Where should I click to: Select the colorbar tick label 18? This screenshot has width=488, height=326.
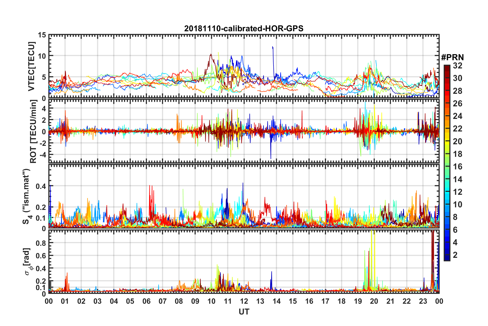click(x=457, y=154)
